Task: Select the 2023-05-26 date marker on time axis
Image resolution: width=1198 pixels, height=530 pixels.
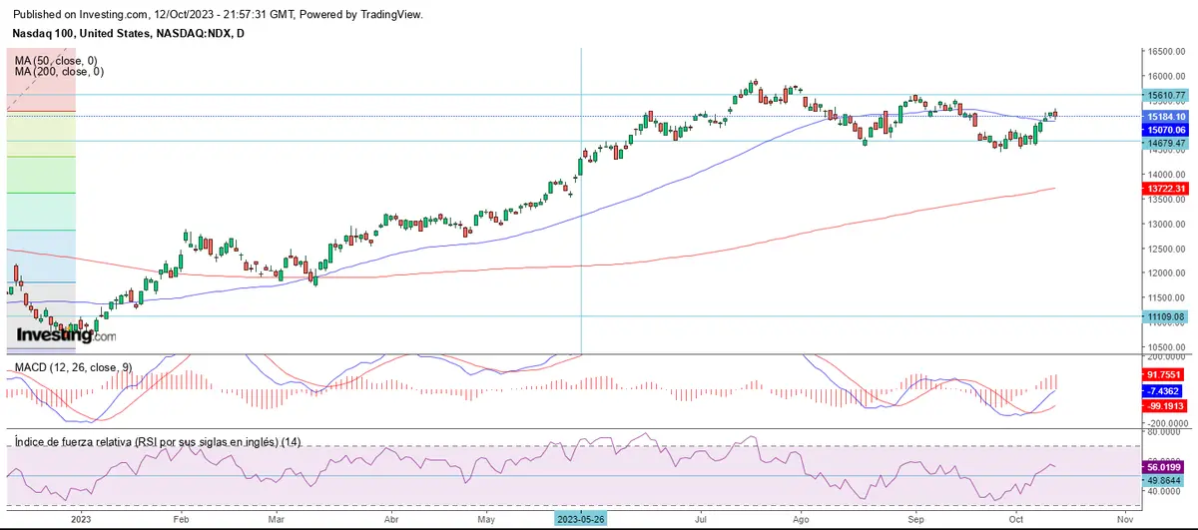Action: tap(581, 520)
